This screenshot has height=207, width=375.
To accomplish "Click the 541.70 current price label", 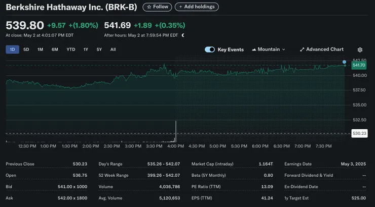I will pos(359,65).
